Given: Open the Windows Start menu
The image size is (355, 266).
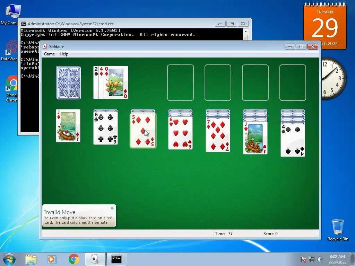Looking at the screenshot, I should (9, 259).
